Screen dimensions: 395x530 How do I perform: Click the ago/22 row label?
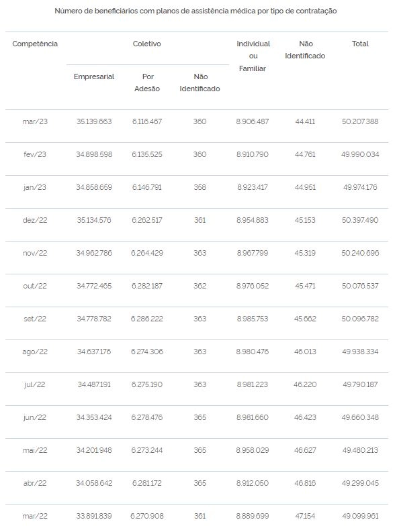tap(35, 352)
